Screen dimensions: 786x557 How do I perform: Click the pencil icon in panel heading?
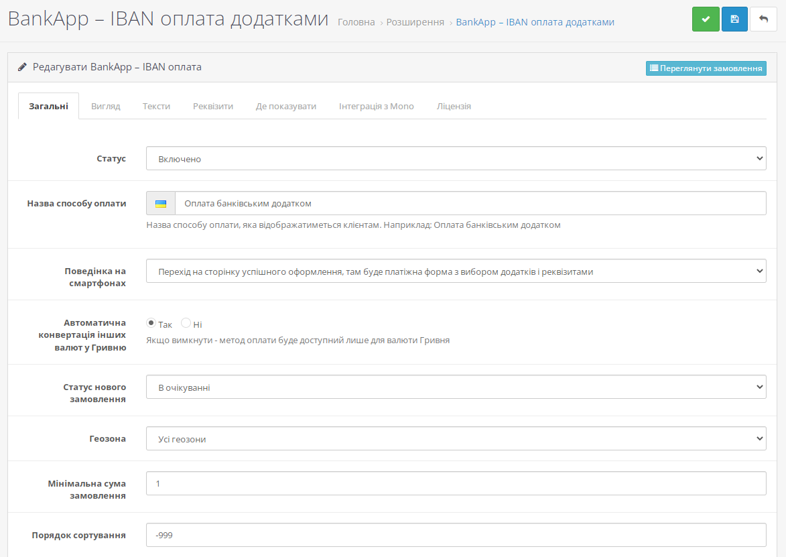click(x=23, y=67)
